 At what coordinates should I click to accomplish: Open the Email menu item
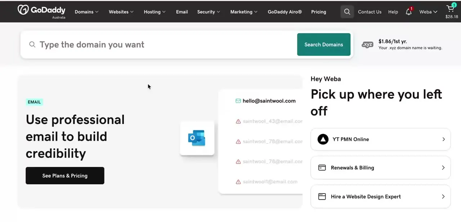coord(182,12)
